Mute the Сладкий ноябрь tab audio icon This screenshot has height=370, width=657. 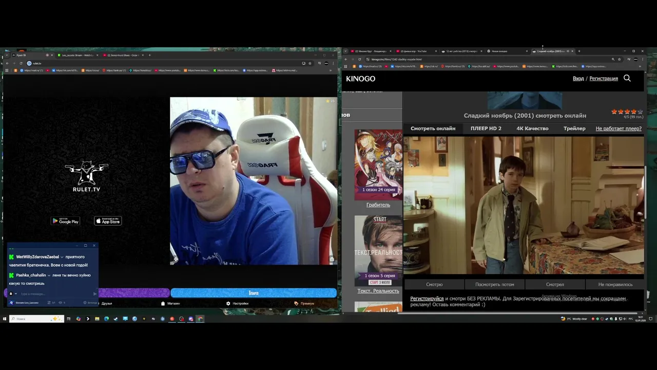568,51
